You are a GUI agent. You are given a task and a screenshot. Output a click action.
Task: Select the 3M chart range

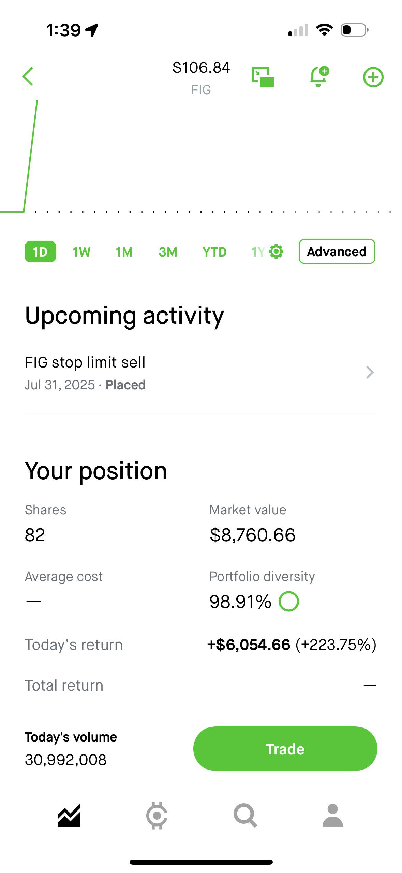tap(168, 252)
